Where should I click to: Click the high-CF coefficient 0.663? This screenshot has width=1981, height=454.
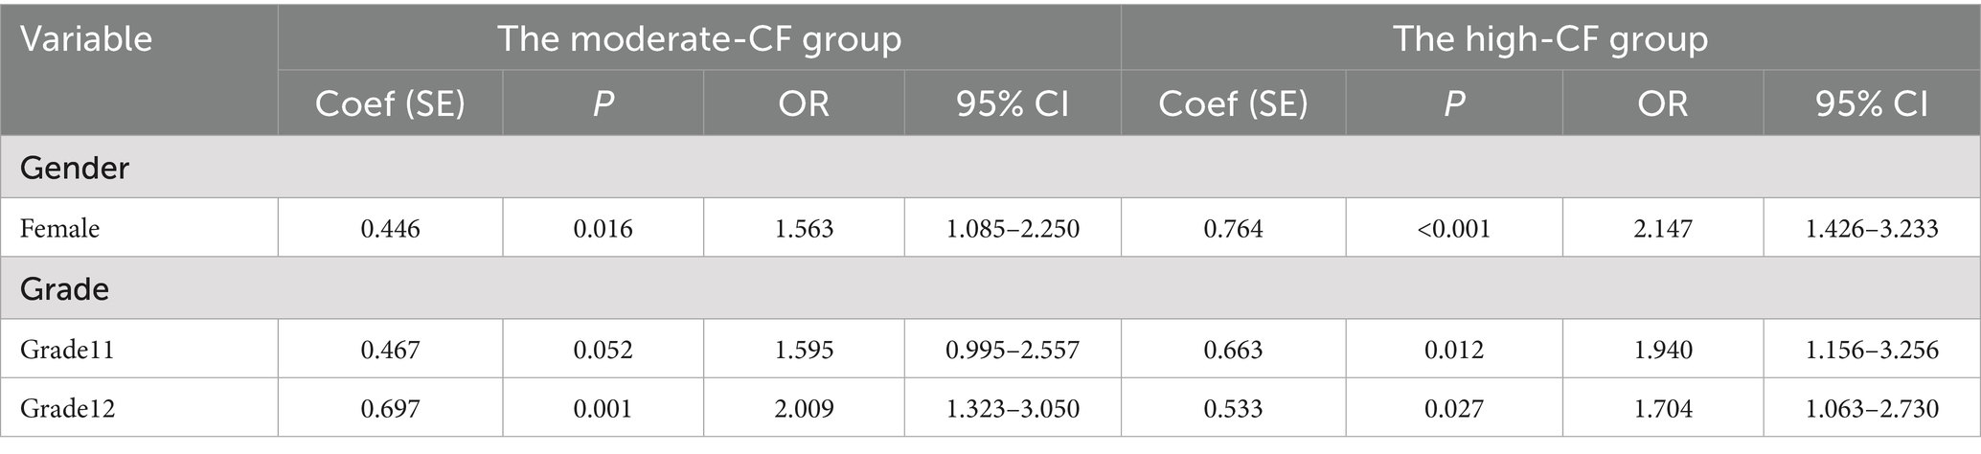click(x=1234, y=350)
